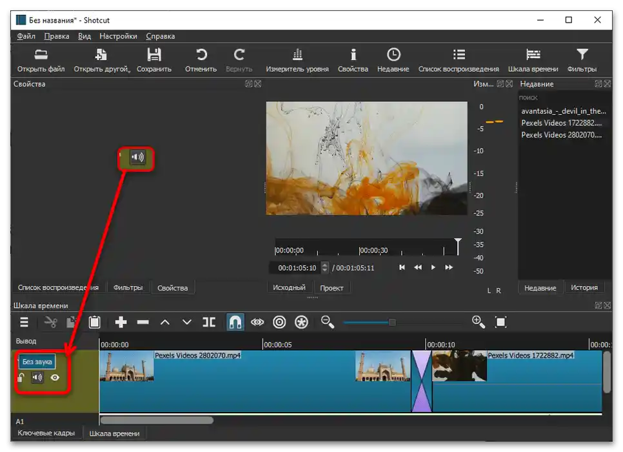
Task: Click the copy icon in timeline toolbar
Action: (72, 322)
